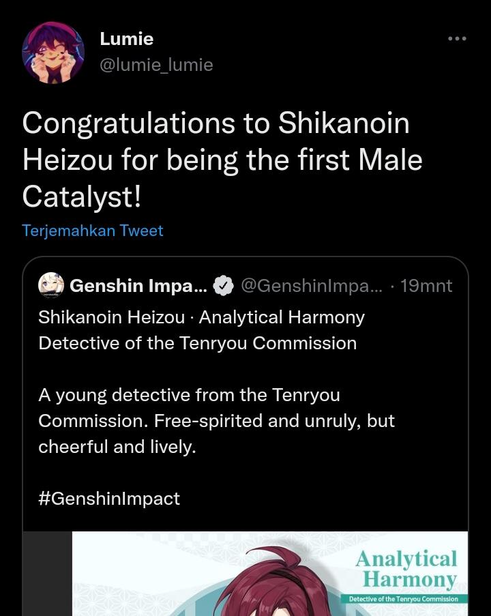Click the 'A young detective' description paragraph

coord(216,421)
